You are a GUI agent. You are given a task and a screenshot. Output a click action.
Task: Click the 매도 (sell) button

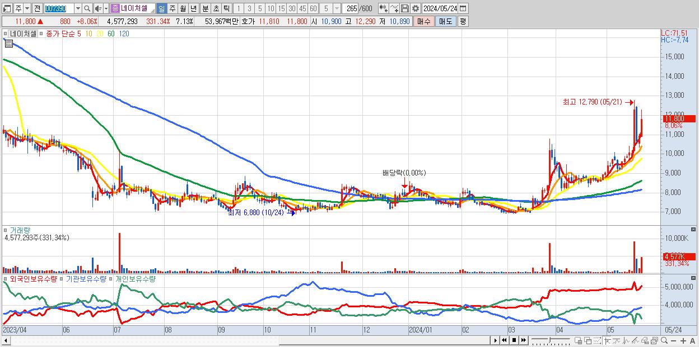[x=445, y=21]
